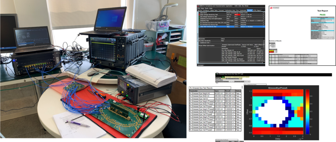Click the green PASS result in Test Report

click(323, 15)
